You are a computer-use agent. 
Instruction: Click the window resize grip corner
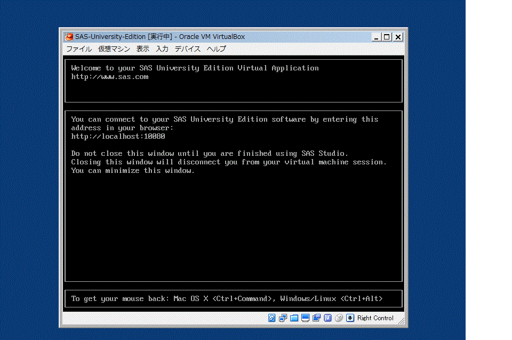pyautogui.click(x=402, y=321)
